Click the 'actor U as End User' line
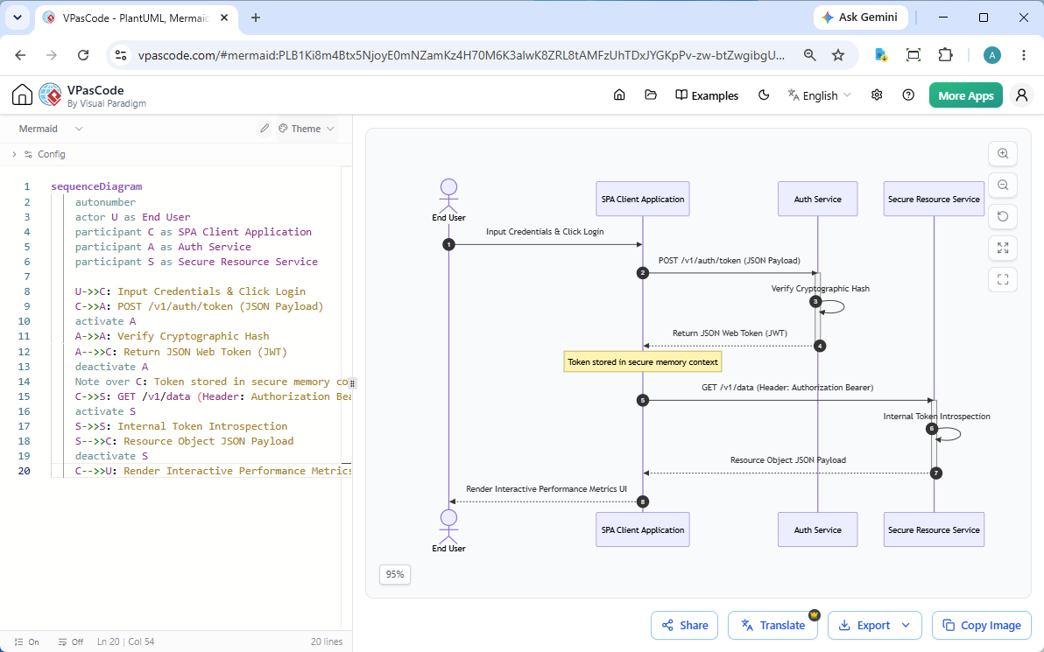 pos(132,217)
